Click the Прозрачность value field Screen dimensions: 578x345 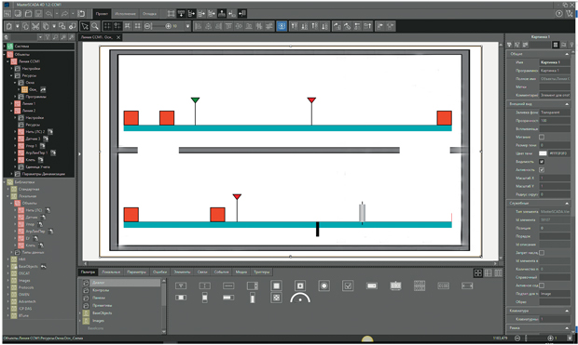[x=555, y=120]
